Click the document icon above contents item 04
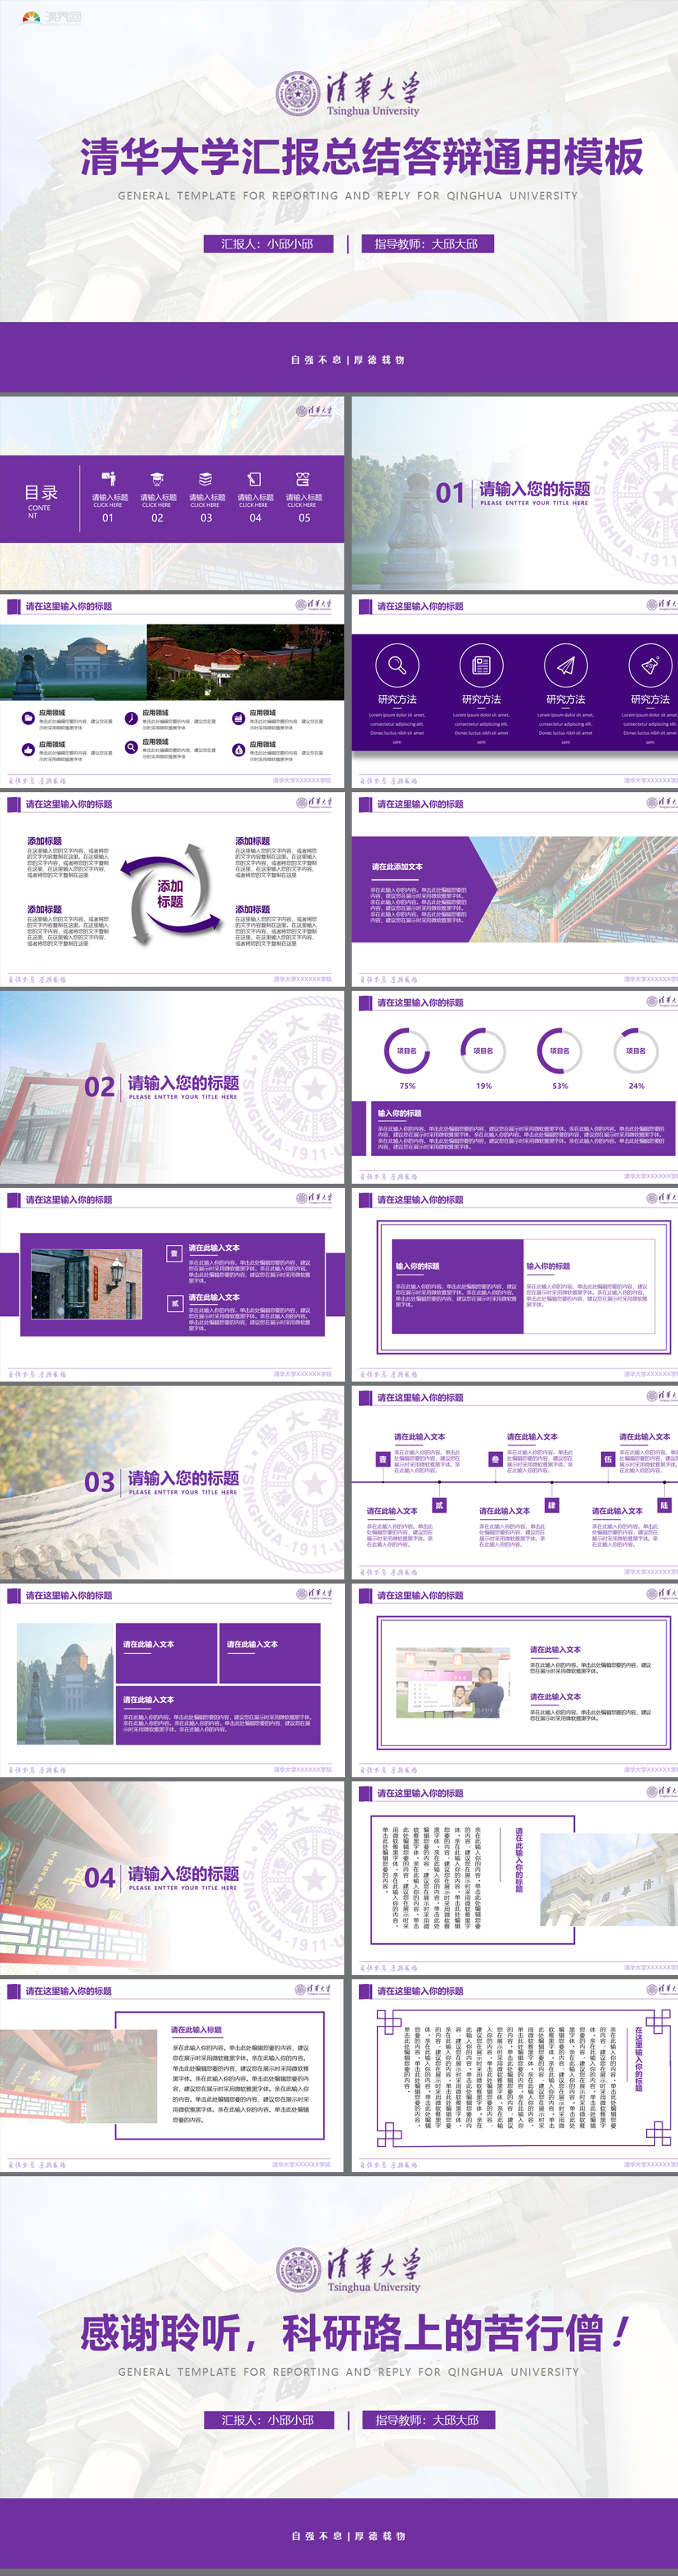The width and height of the screenshot is (678, 2576). [254, 479]
